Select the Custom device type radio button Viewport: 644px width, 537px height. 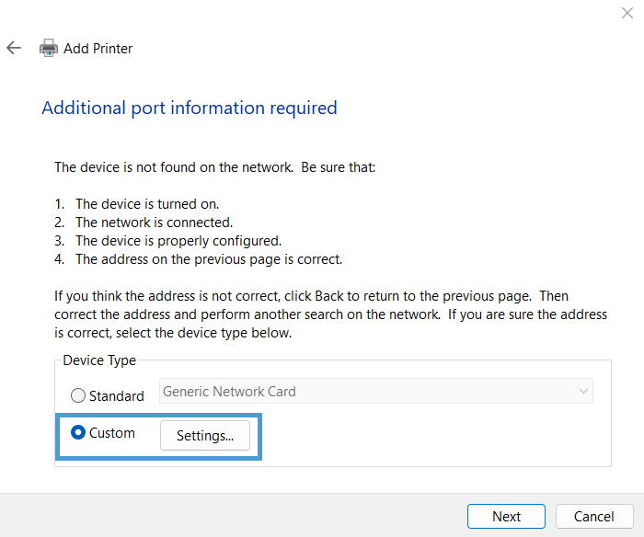(x=78, y=432)
